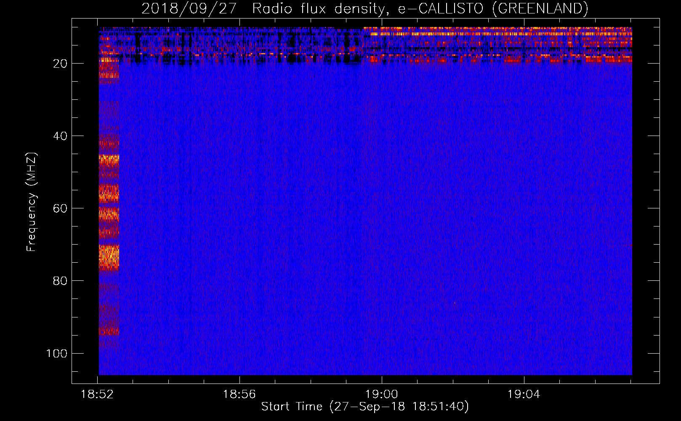681x421 pixels.
Task: Click the '18:56' time axis label
Action: click(239, 394)
